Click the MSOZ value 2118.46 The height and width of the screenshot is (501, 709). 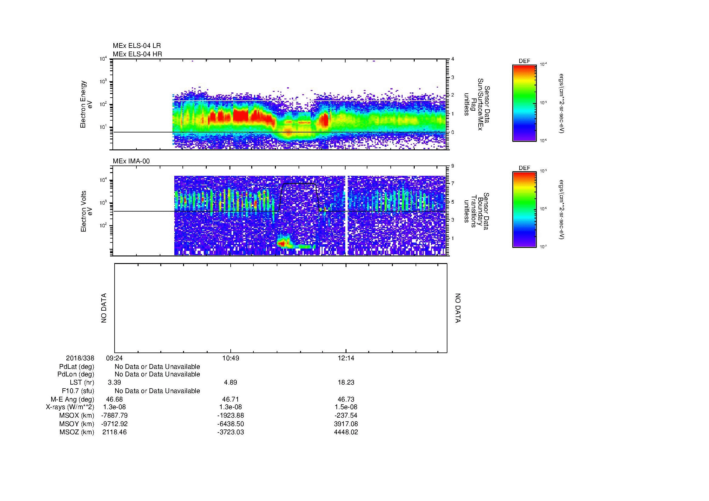click(114, 432)
